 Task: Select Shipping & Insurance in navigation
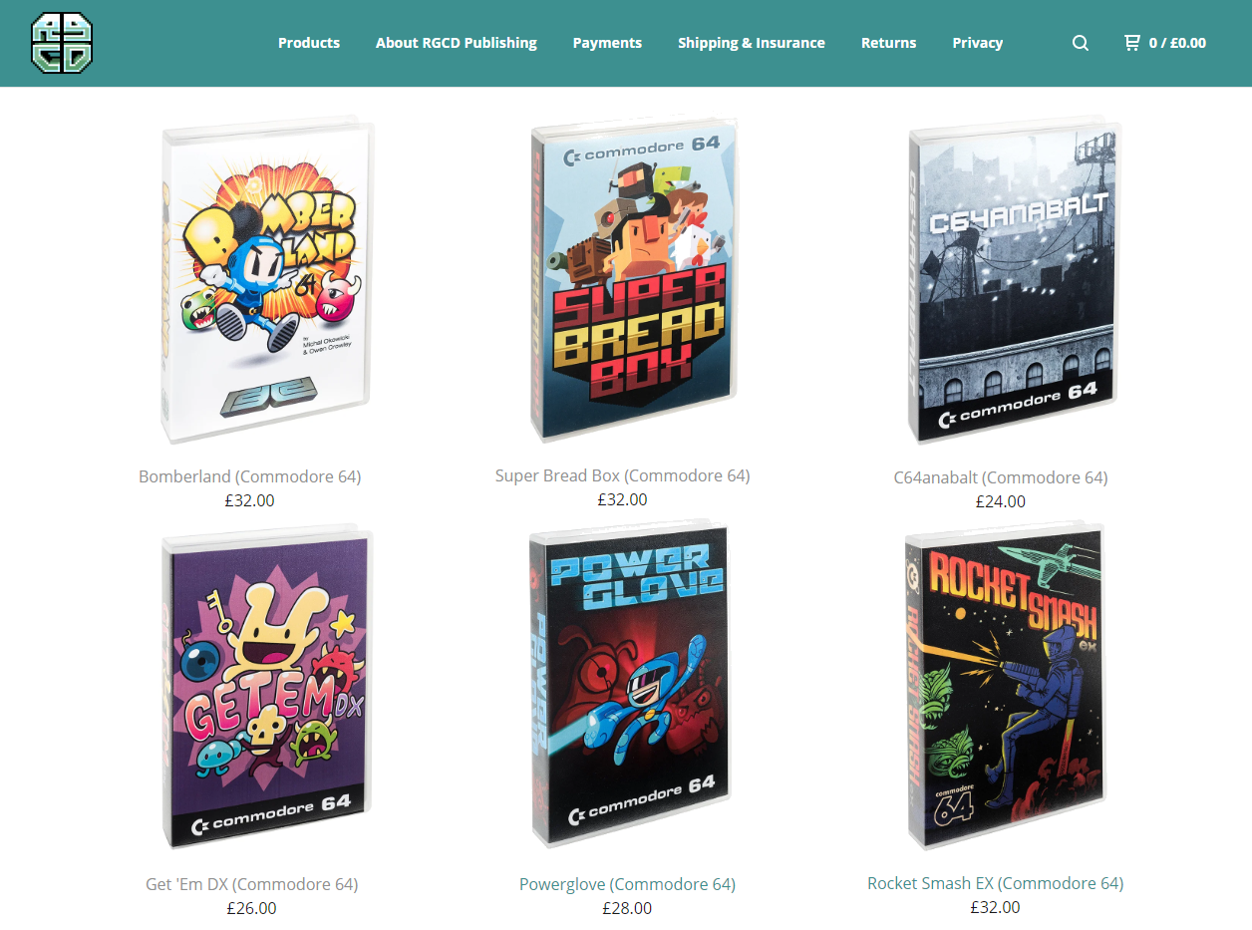[x=752, y=43]
